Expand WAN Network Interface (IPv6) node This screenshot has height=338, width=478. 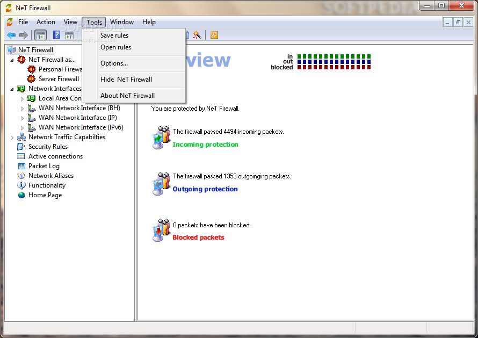22,128
